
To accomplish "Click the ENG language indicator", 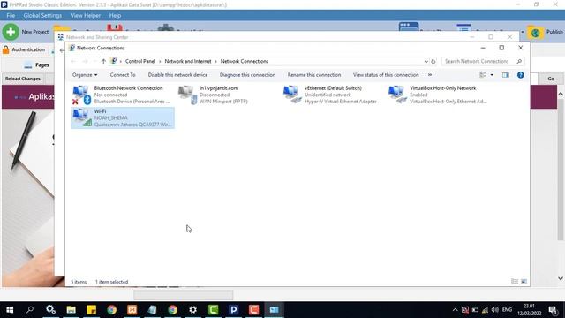I will tap(507, 310).
